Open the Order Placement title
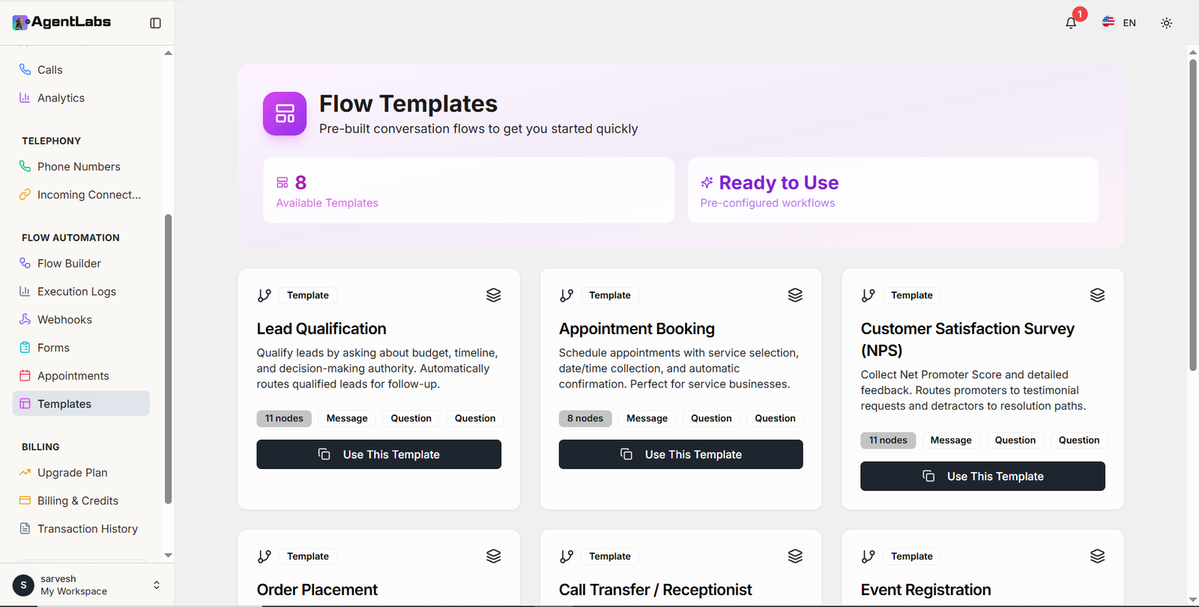This screenshot has height=607, width=1199. tap(317, 590)
